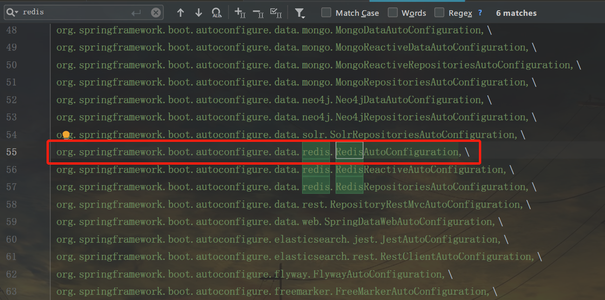Click the search field containing 'redis'
Screen dimensions: 605x300
pos(84,13)
